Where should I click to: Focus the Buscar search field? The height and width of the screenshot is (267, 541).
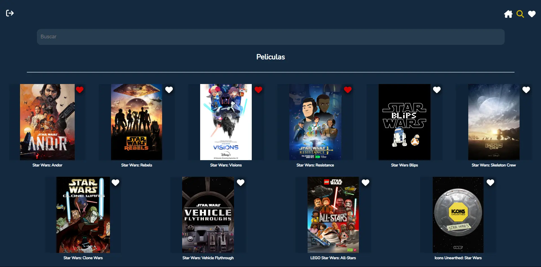(271, 37)
